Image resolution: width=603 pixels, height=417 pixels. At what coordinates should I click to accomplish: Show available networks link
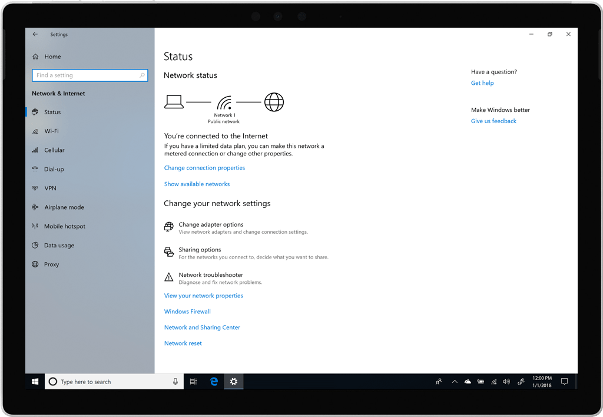[197, 184]
